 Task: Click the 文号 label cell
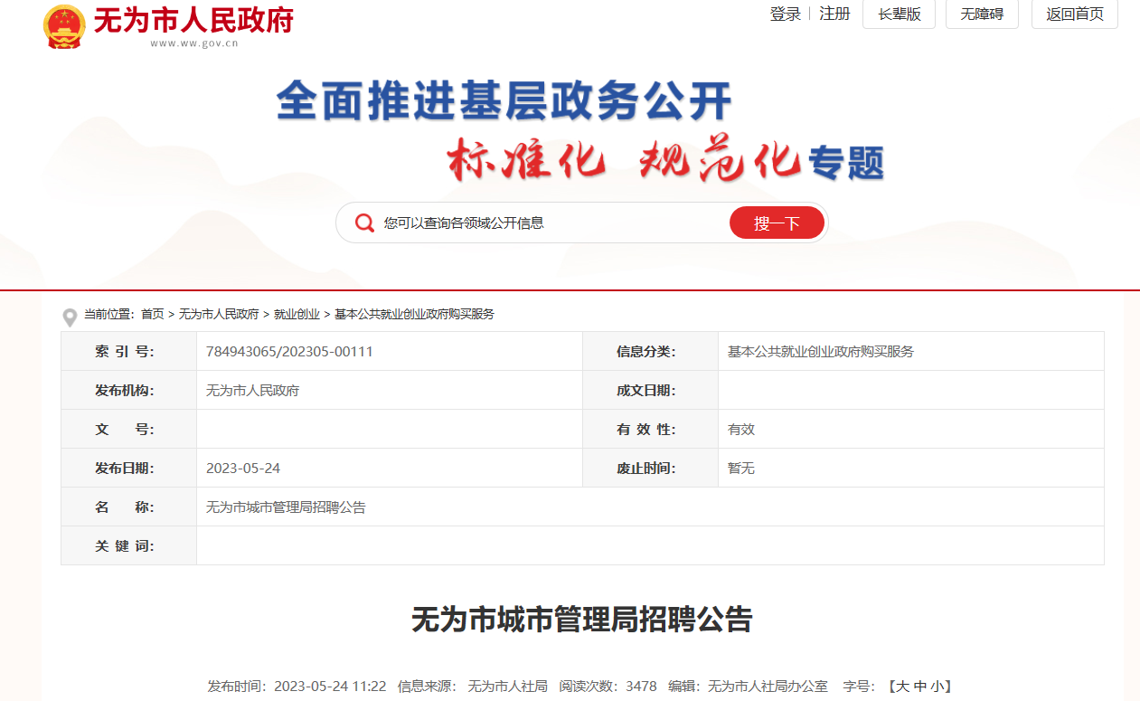[x=129, y=429]
